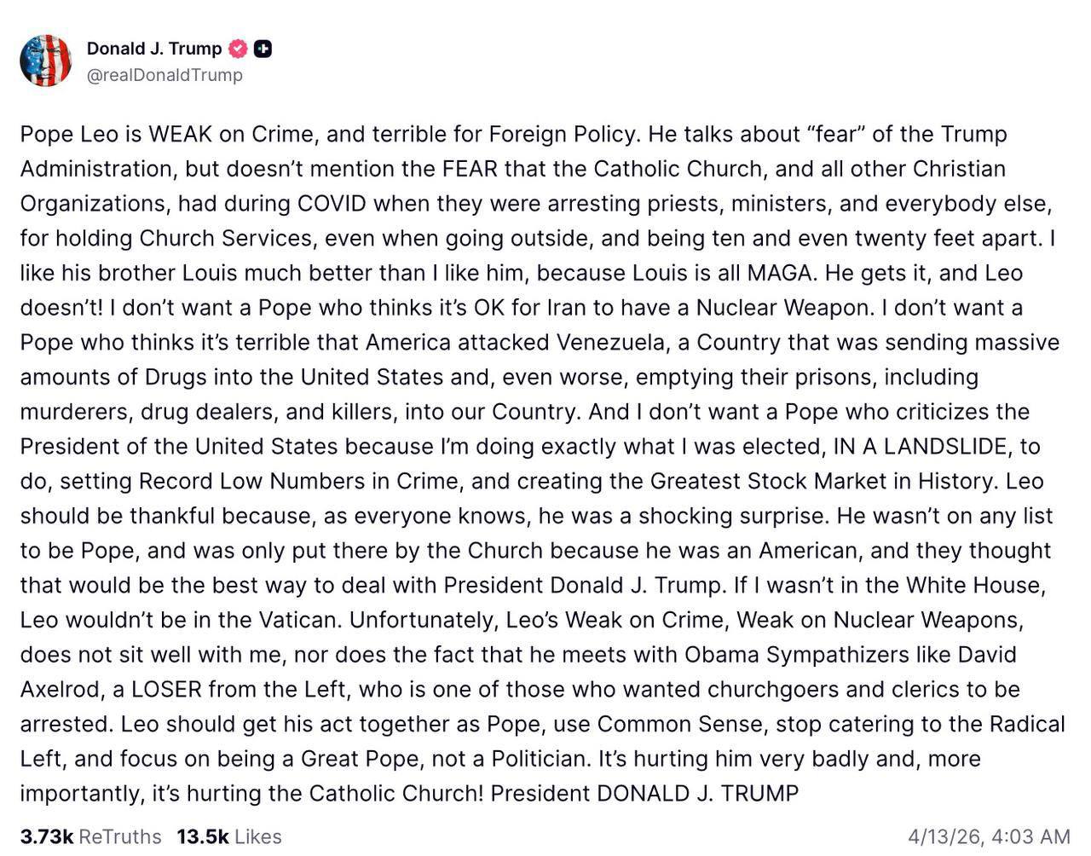Click the 13.5k likes number
This screenshot has width=1091, height=856.
202,836
